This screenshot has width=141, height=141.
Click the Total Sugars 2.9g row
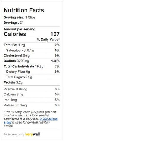(32, 77)
